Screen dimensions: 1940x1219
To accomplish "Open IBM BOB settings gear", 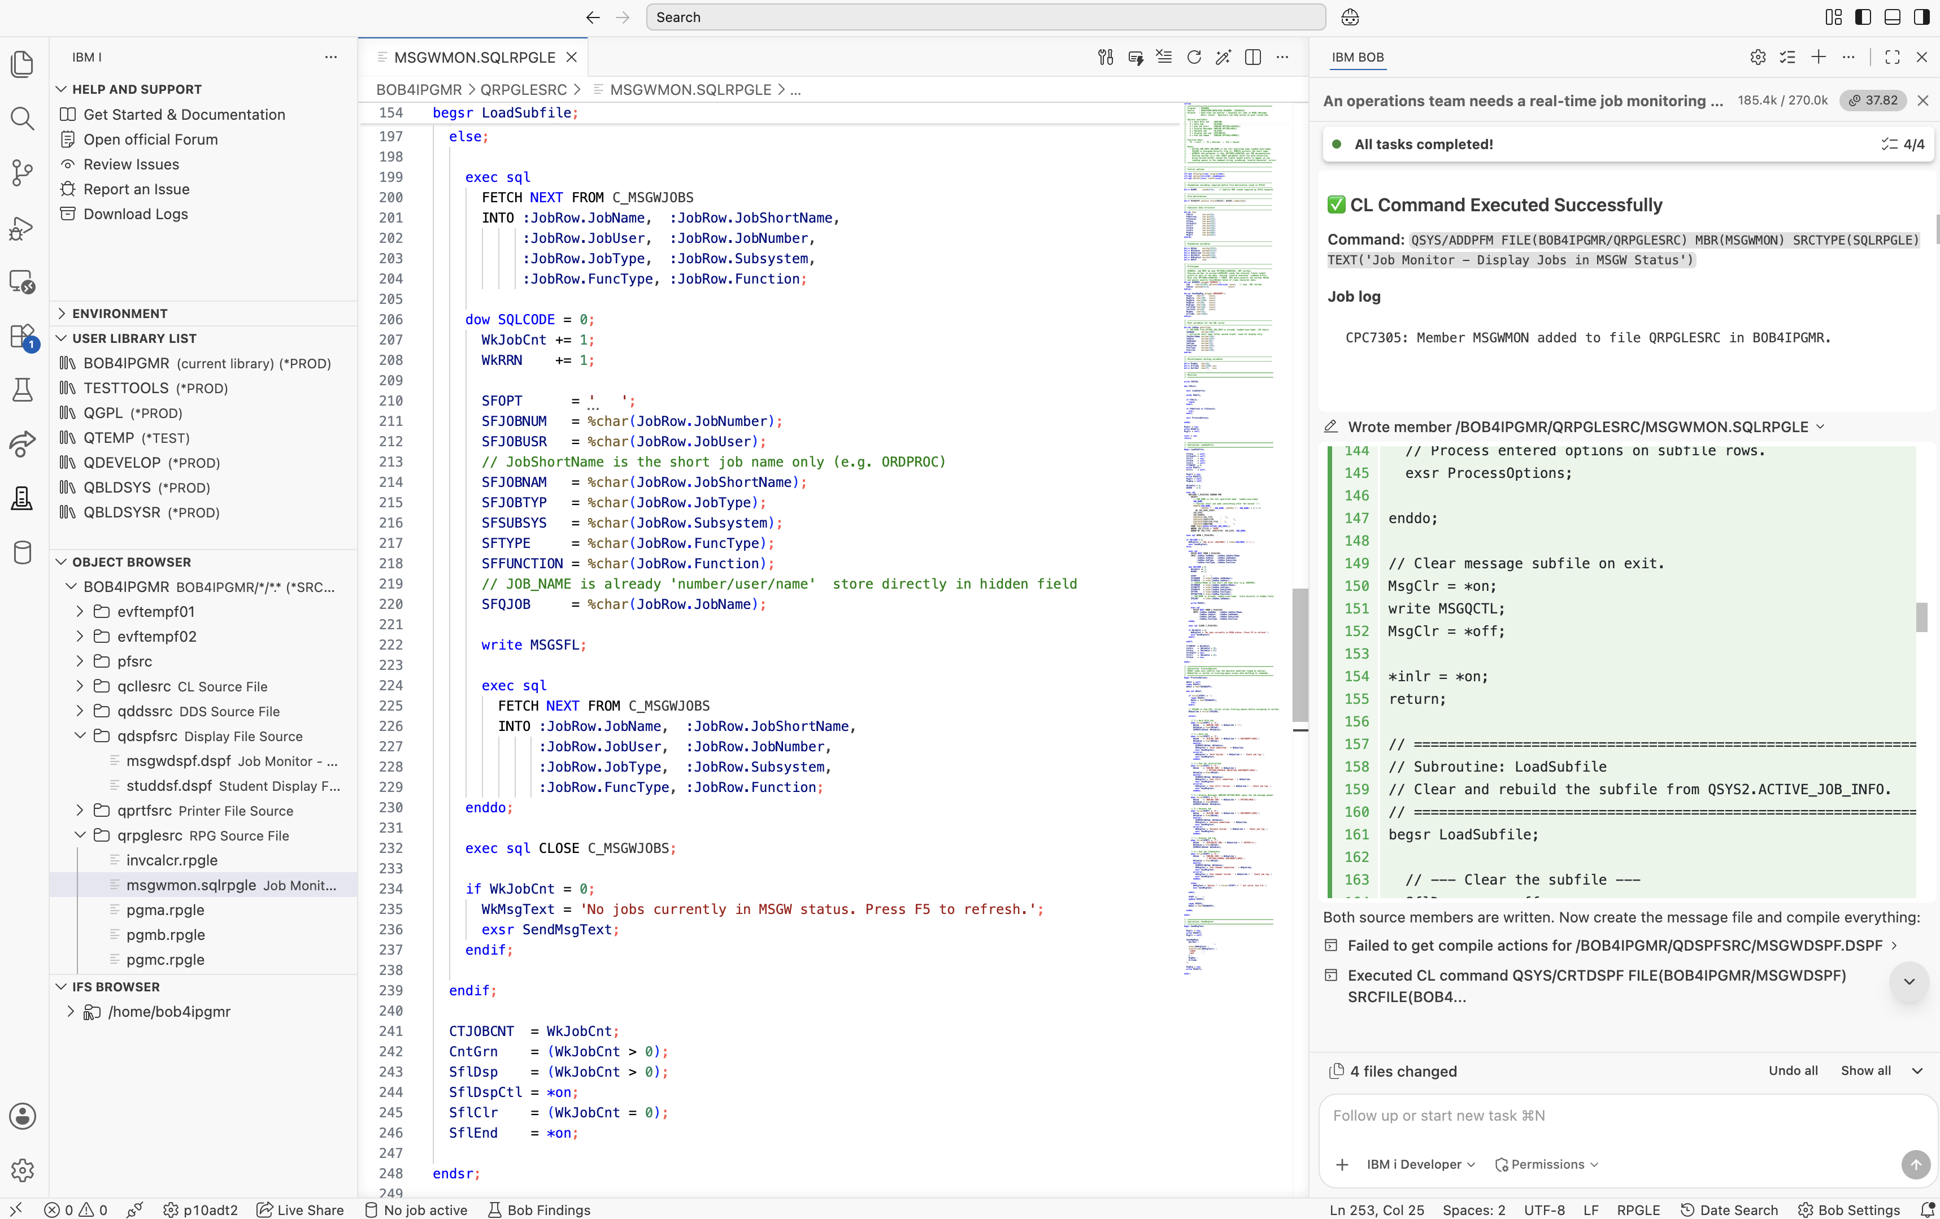I will (x=1758, y=57).
